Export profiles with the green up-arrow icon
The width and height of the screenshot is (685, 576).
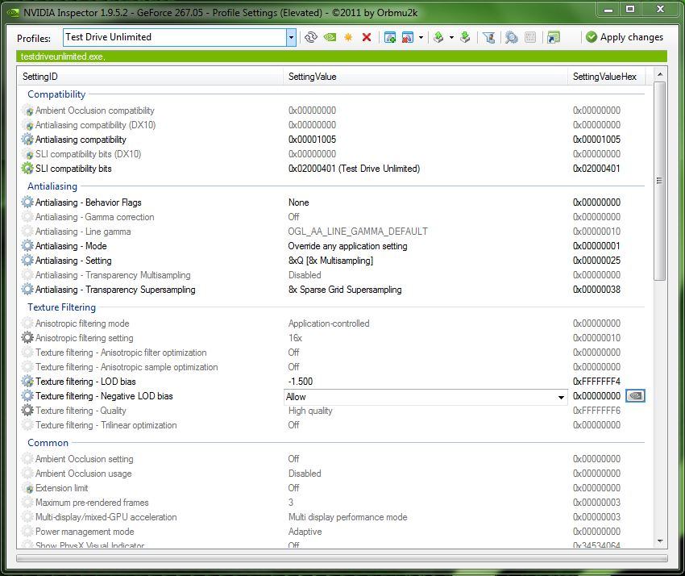(438, 38)
